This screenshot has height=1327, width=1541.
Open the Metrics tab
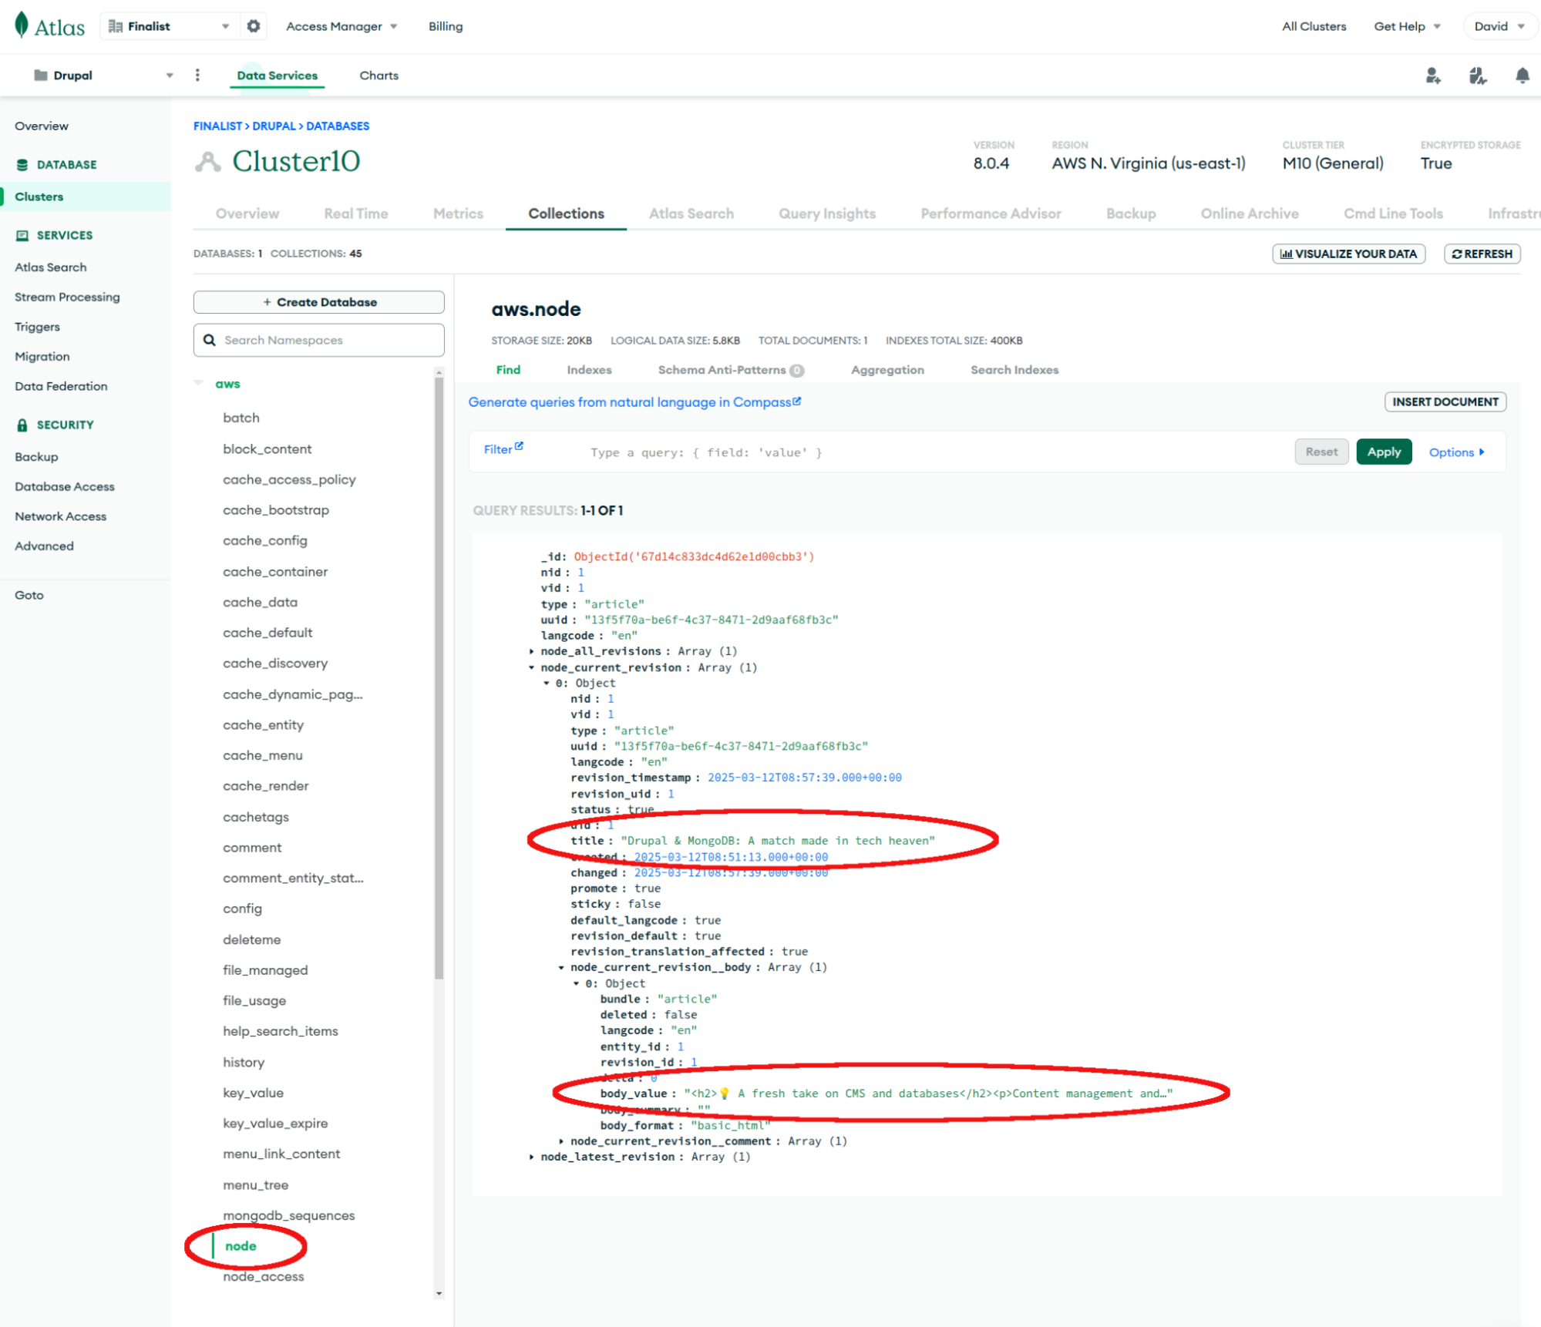click(458, 213)
